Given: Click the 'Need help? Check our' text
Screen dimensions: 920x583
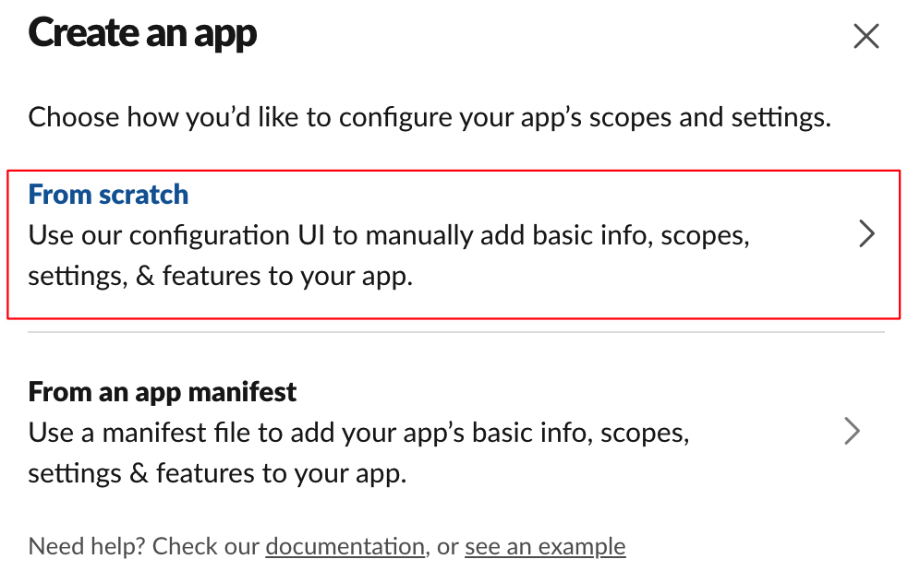Looking at the screenshot, I should (144, 546).
